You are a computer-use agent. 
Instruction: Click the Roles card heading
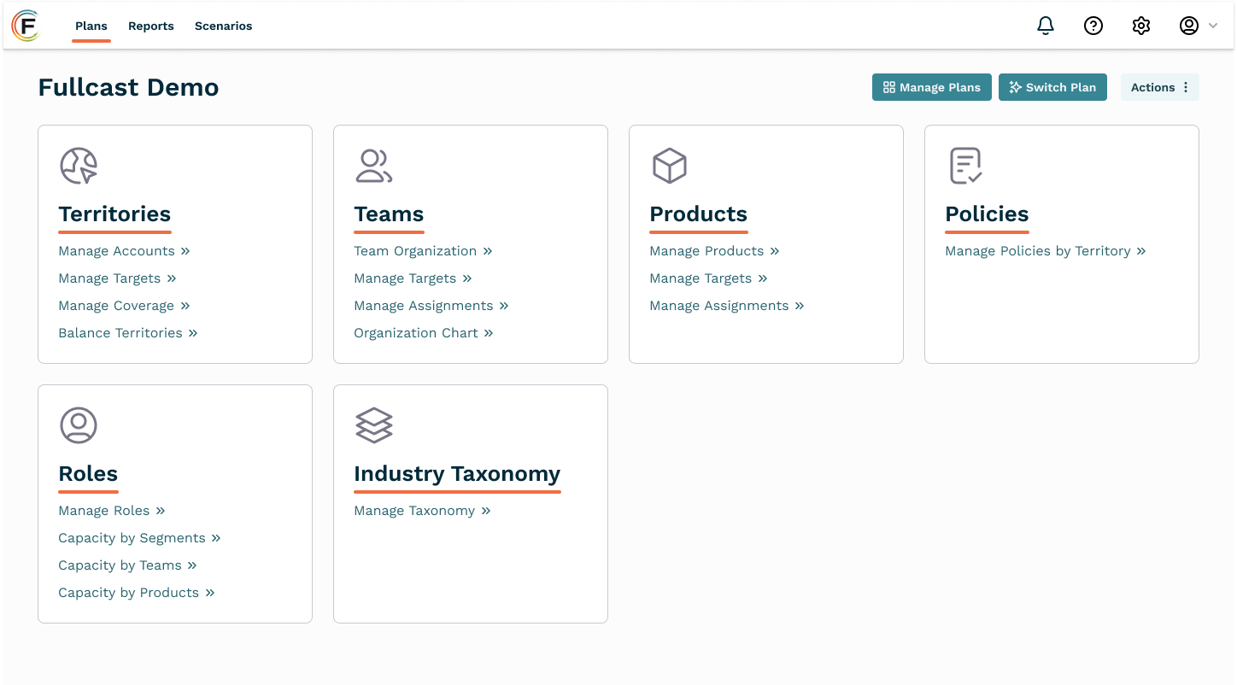click(88, 474)
